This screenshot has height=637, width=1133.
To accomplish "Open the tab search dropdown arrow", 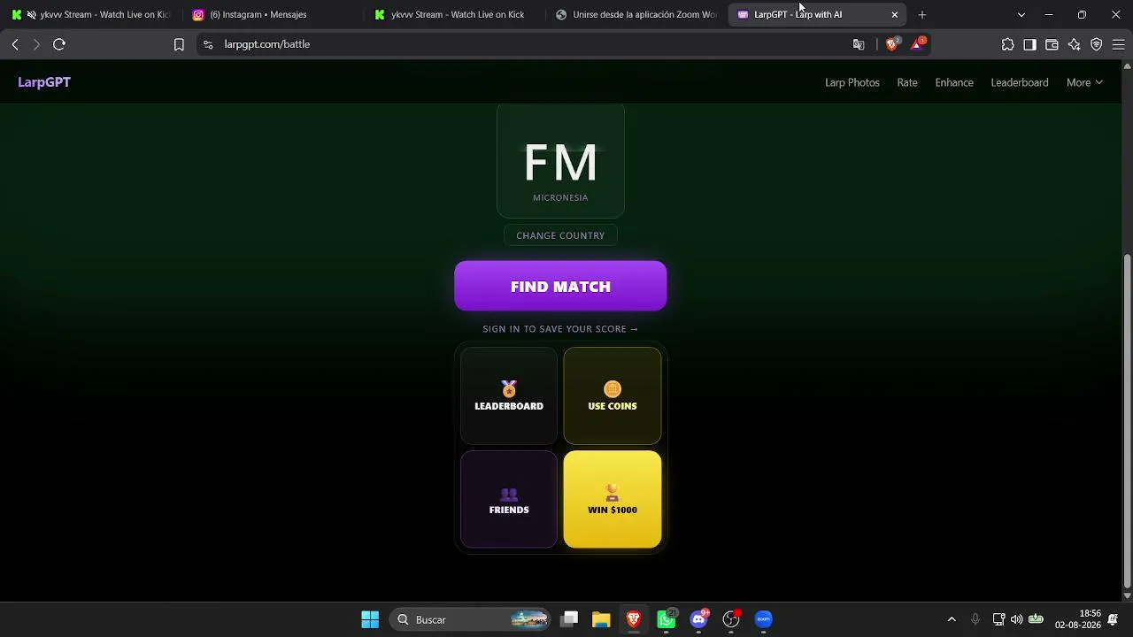I will [x=1021, y=14].
